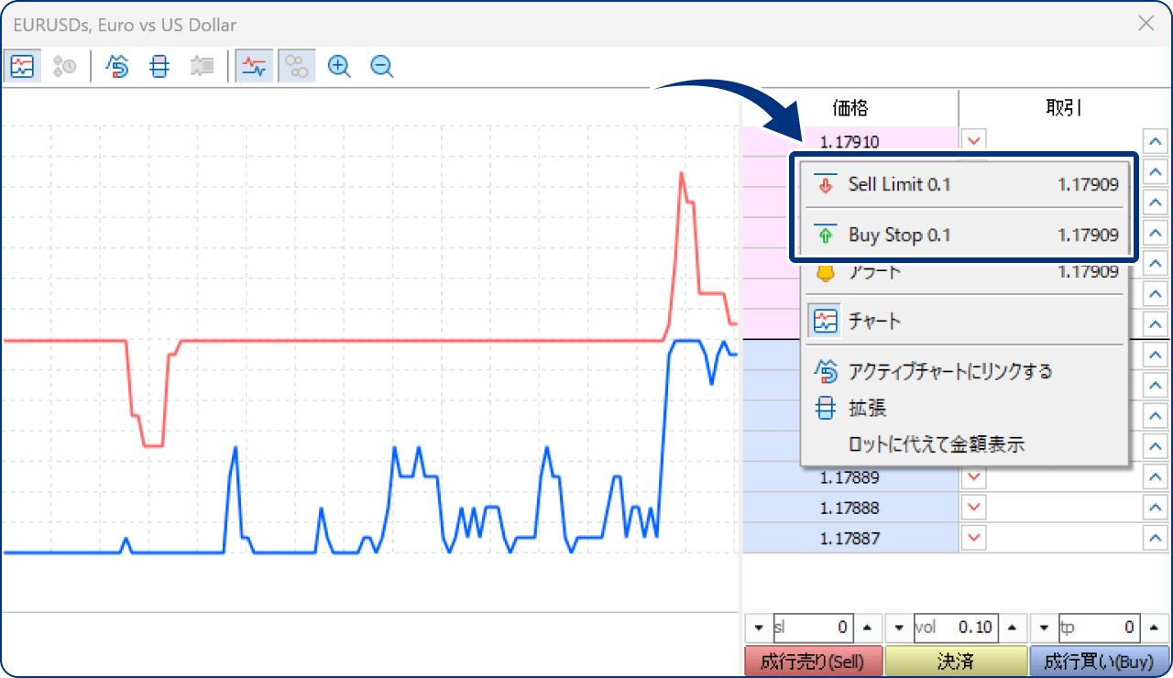Toggle the チャート option in context menu
Viewport: 1173px width, 678px height.
[964, 321]
